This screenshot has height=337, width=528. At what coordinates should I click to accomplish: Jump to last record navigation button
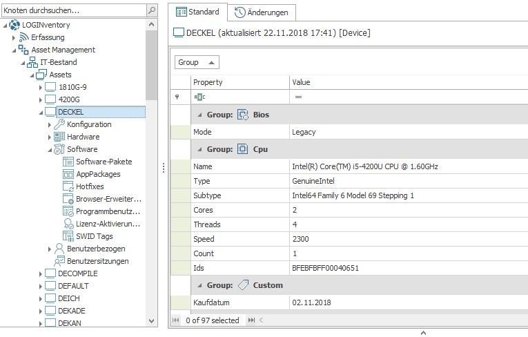251,320
